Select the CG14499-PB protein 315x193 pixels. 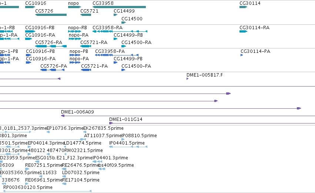coord(115,62)
